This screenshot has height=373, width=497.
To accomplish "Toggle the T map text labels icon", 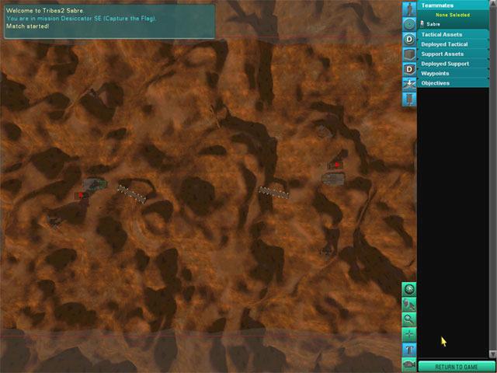I will tap(409, 349).
